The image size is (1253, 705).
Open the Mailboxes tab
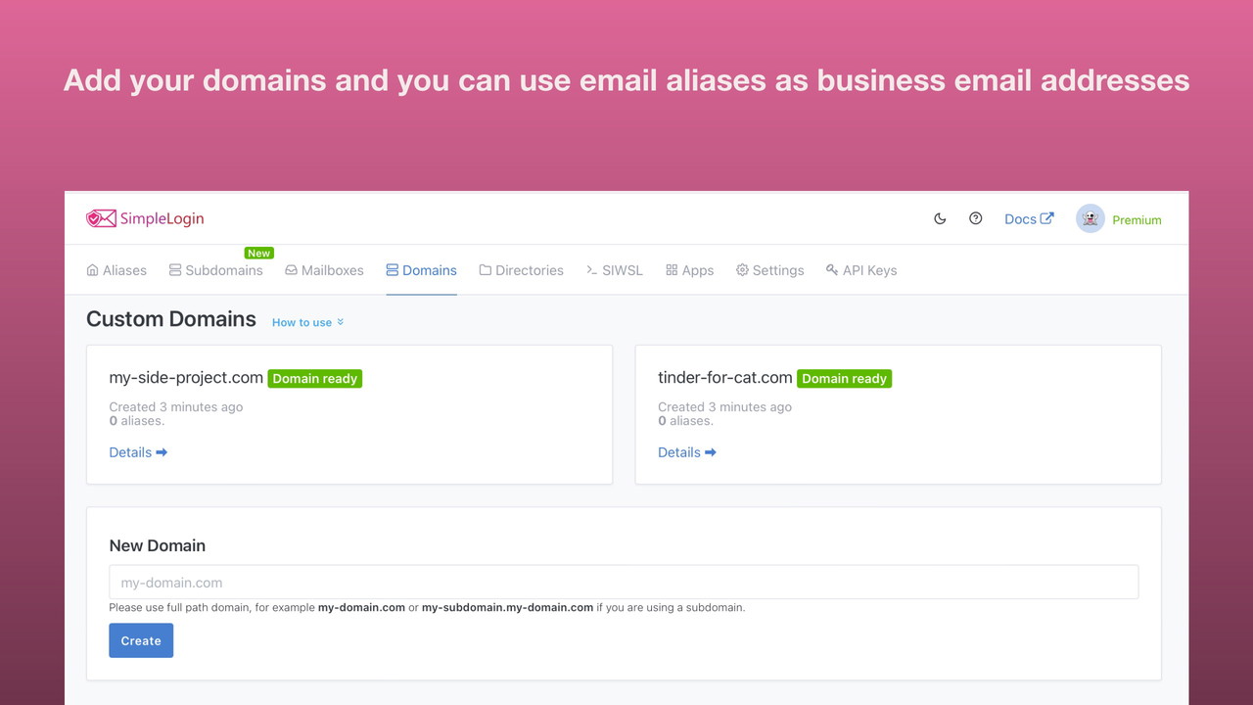point(324,270)
